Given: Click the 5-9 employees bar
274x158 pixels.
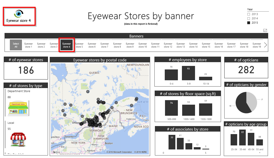Looking at the screenshot, I should (x=188, y=73).
